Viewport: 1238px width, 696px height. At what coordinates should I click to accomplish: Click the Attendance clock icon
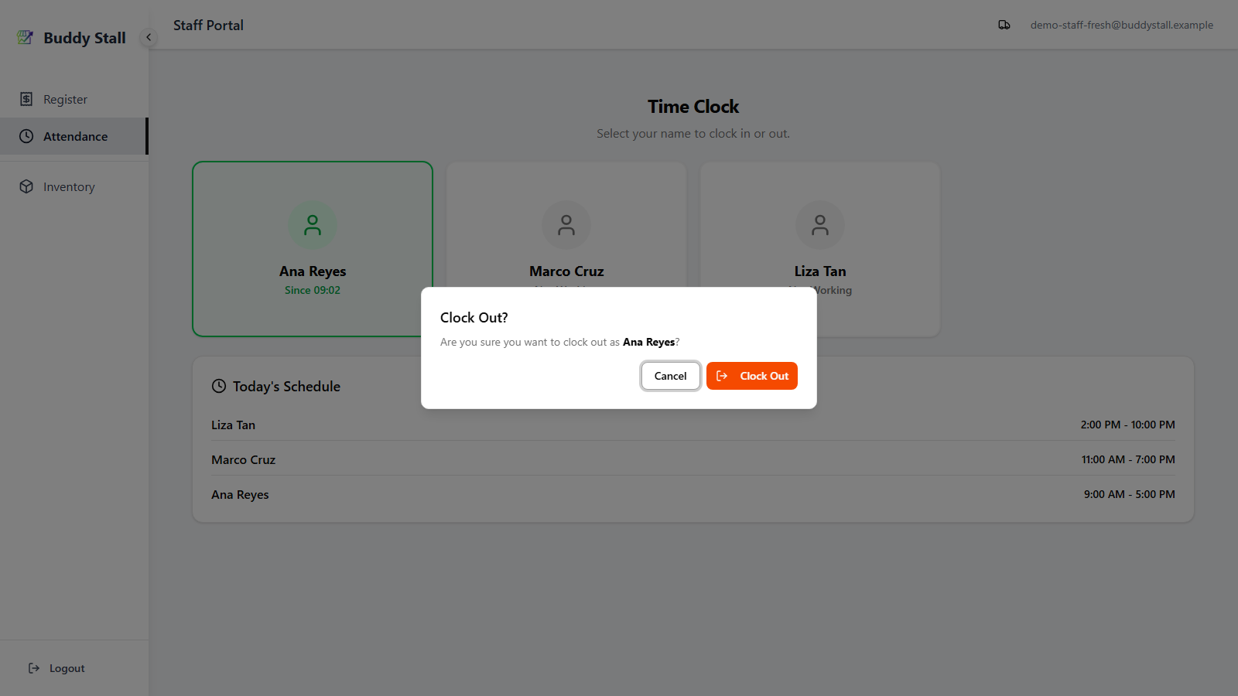tap(26, 136)
